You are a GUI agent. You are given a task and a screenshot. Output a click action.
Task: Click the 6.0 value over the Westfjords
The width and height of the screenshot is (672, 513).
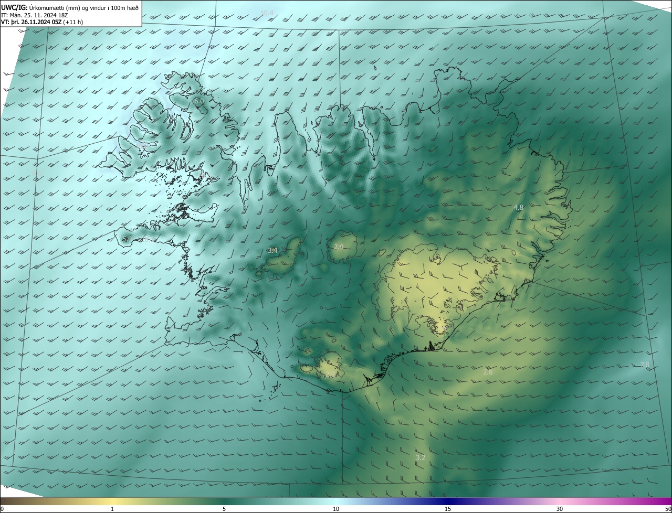tap(198, 101)
